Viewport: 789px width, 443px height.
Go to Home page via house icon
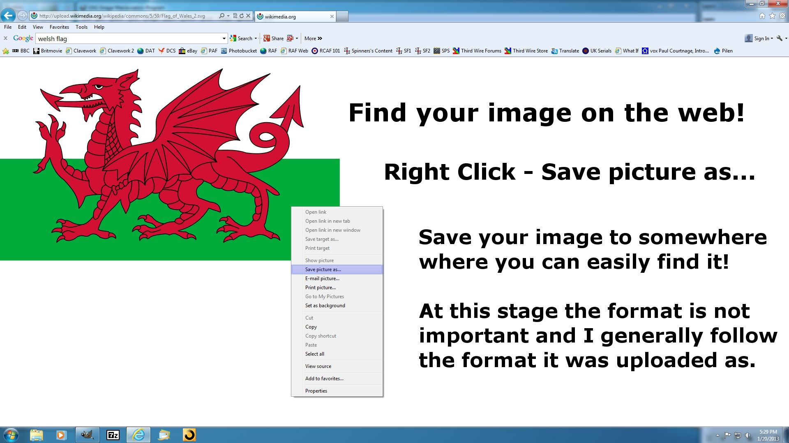pyautogui.click(x=762, y=16)
